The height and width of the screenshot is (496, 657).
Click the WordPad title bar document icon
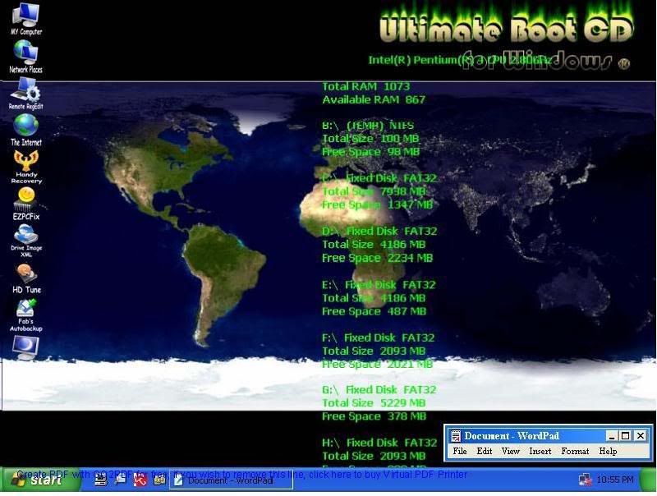[456, 436]
